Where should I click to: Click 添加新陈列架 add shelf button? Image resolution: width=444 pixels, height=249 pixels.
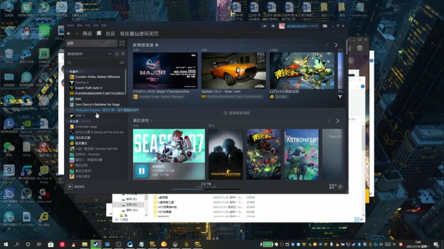click(237, 113)
